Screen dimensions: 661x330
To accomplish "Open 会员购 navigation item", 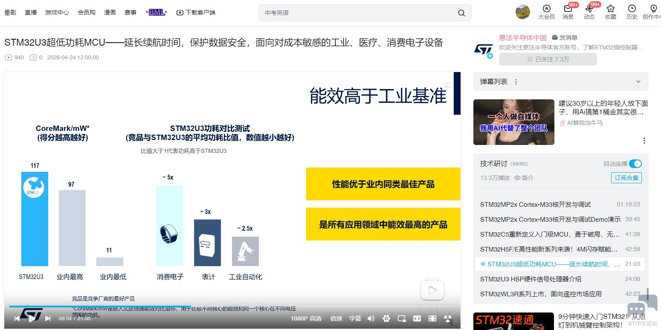I will tap(87, 12).
